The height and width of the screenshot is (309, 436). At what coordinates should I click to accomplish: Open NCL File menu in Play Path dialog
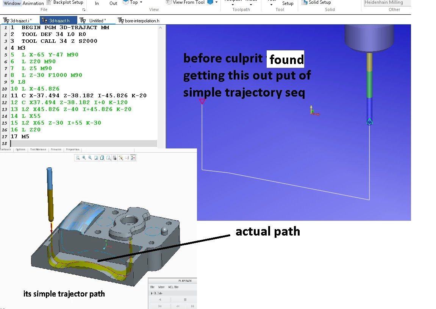[173, 287]
